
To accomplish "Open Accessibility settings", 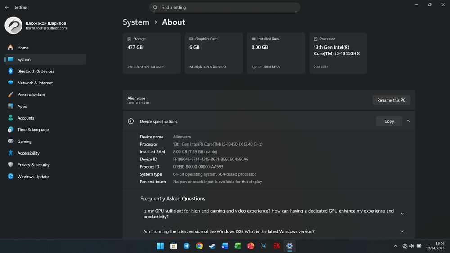I will click(45, 153).
